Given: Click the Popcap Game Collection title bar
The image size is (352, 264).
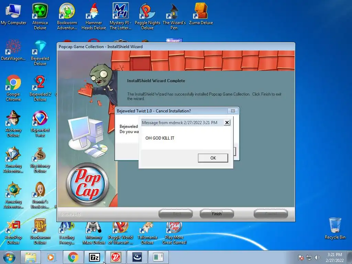Looking at the screenshot, I should pos(176,47).
